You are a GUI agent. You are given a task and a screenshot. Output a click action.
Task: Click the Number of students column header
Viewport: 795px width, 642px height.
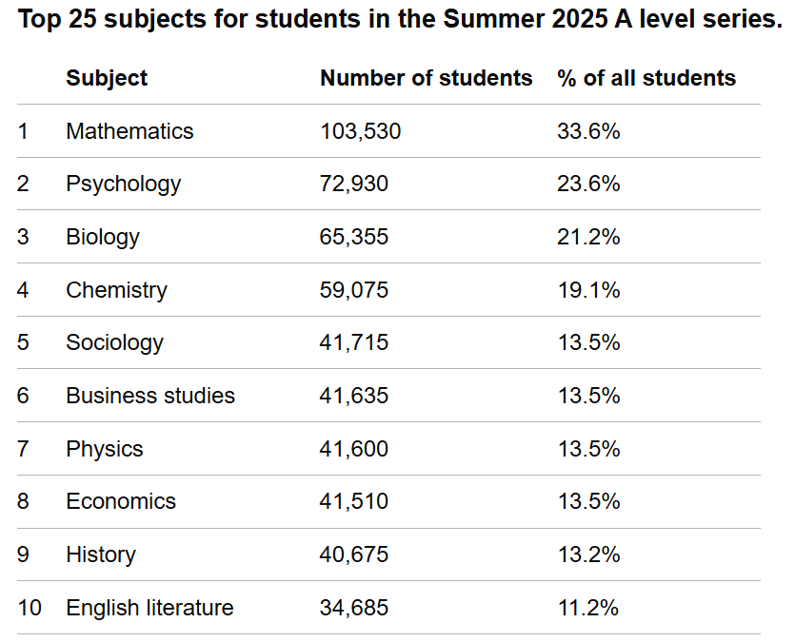pyautogui.click(x=426, y=78)
